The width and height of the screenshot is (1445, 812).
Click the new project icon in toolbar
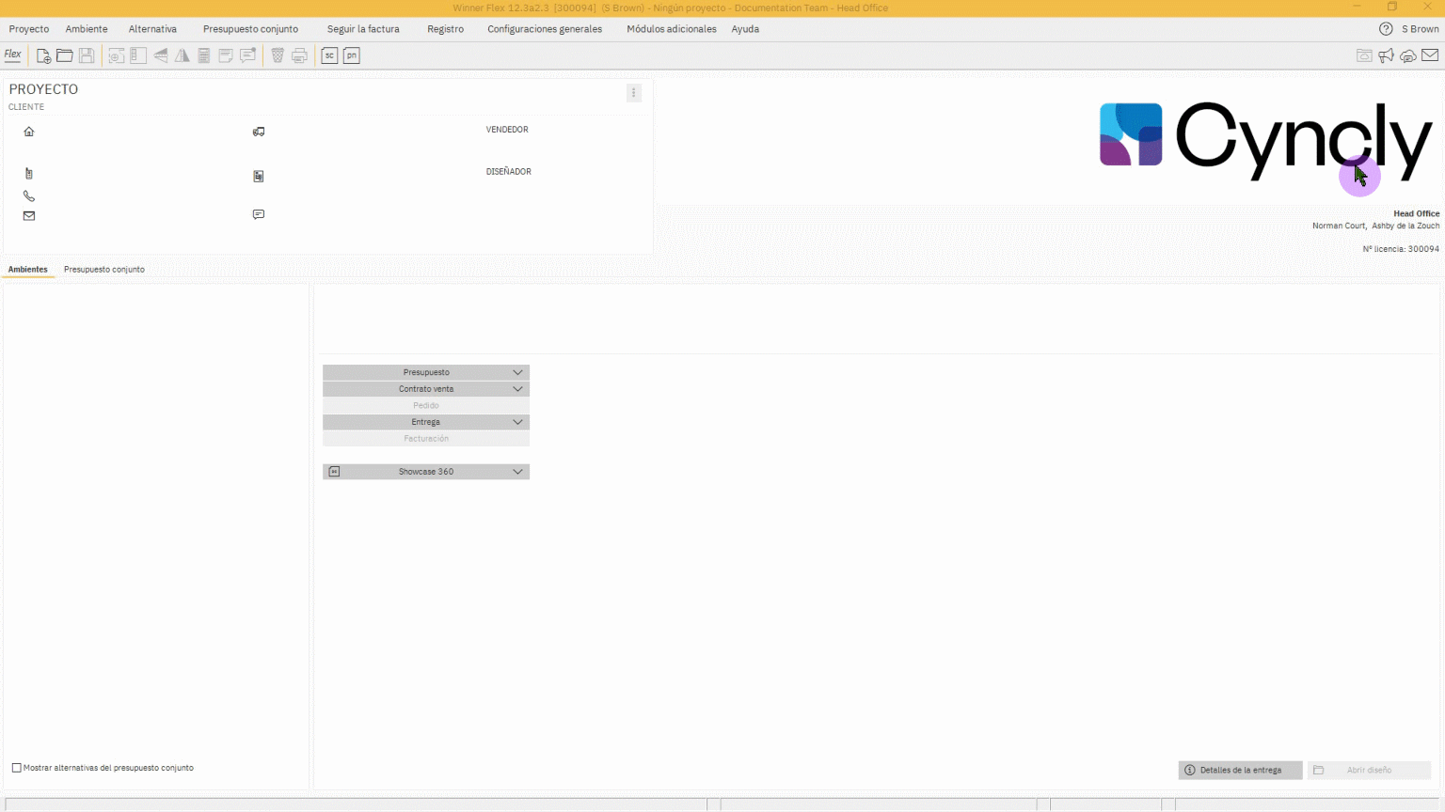pyautogui.click(x=43, y=55)
